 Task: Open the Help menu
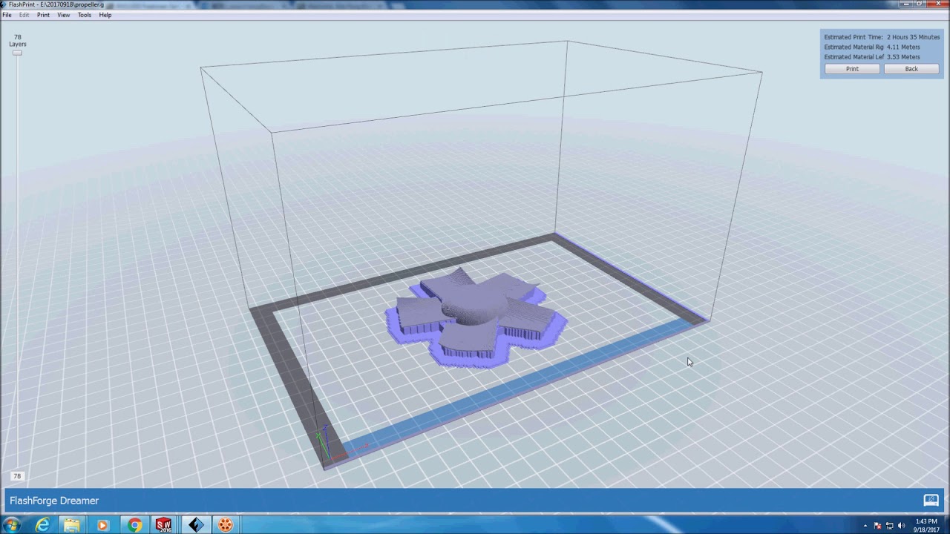click(105, 15)
